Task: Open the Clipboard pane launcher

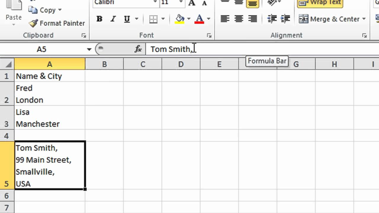Action: coord(84,35)
